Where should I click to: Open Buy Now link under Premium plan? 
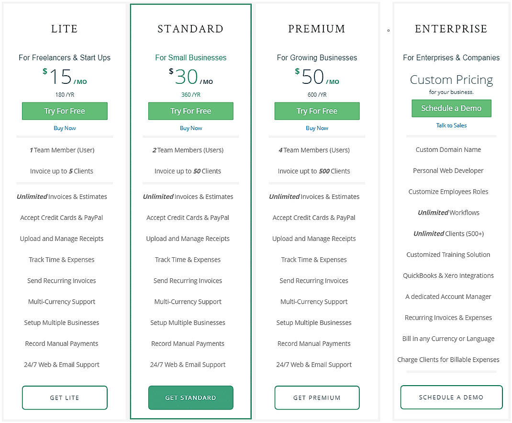click(317, 128)
